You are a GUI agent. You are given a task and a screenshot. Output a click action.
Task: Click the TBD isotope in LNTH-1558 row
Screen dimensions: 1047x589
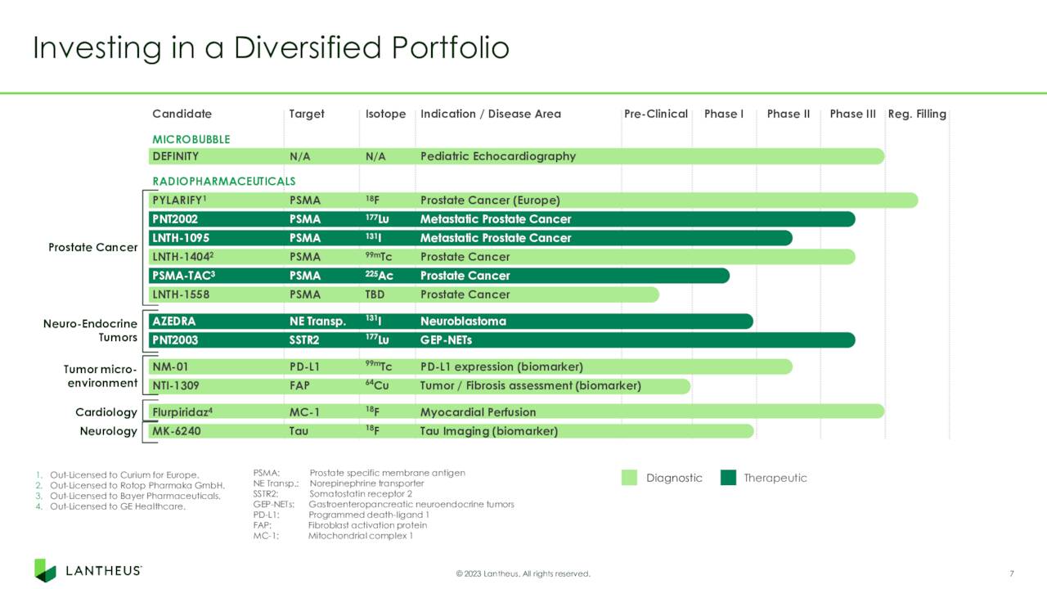pos(375,294)
